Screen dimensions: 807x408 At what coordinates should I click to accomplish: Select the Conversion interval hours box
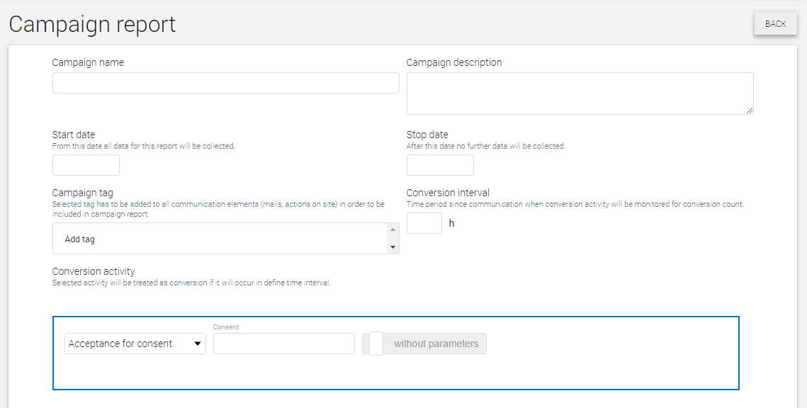(424, 223)
